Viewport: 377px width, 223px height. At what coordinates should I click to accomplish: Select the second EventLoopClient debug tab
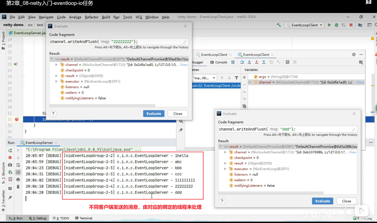[256, 55]
